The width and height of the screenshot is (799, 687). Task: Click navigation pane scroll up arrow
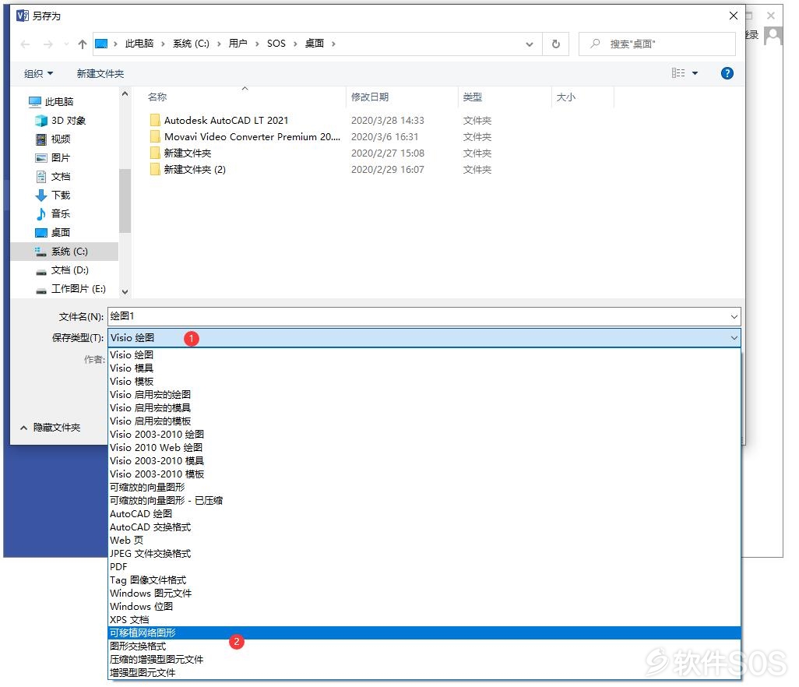[125, 93]
